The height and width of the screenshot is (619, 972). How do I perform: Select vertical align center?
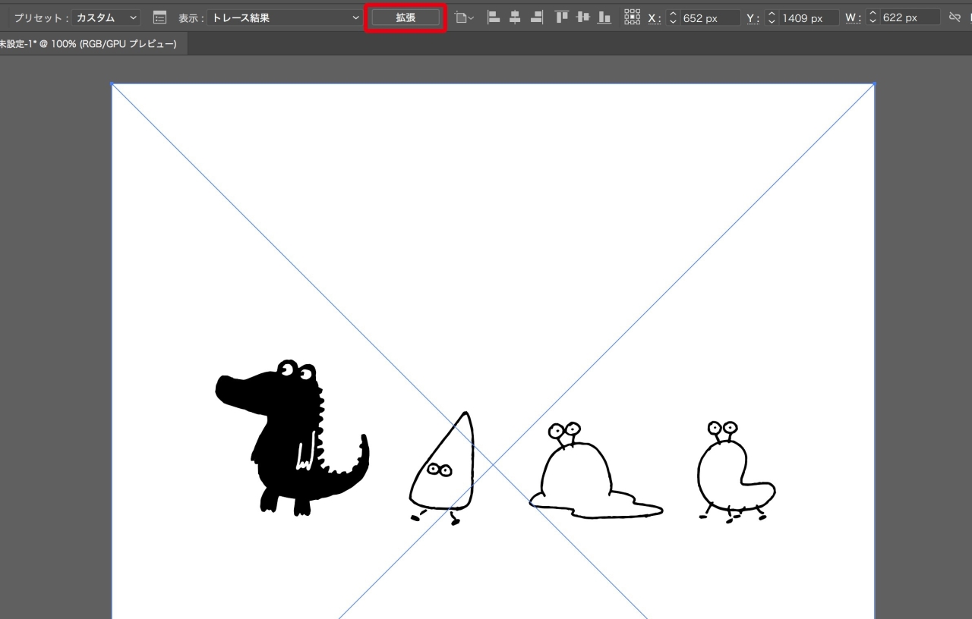click(582, 16)
